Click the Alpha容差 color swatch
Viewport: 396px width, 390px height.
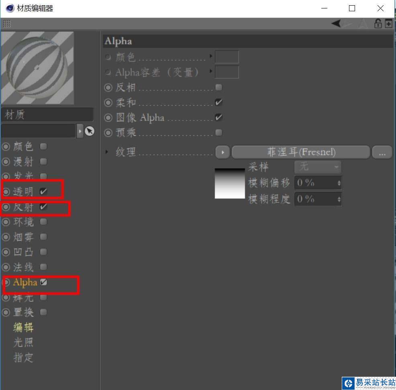coord(227,72)
